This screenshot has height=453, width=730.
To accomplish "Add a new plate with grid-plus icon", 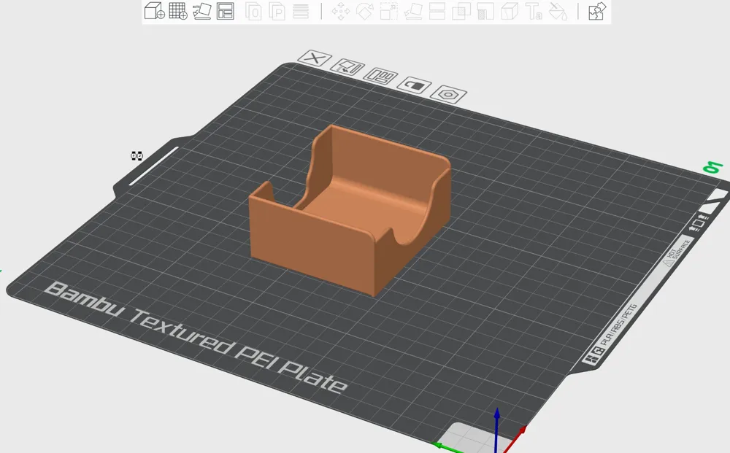I will pyautogui.click(x=178, y=11).
